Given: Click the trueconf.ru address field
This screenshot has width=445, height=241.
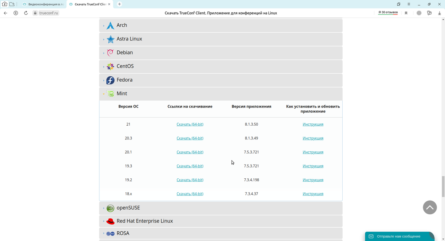Looking at the screenshot, I should click(x=48, y=13).
